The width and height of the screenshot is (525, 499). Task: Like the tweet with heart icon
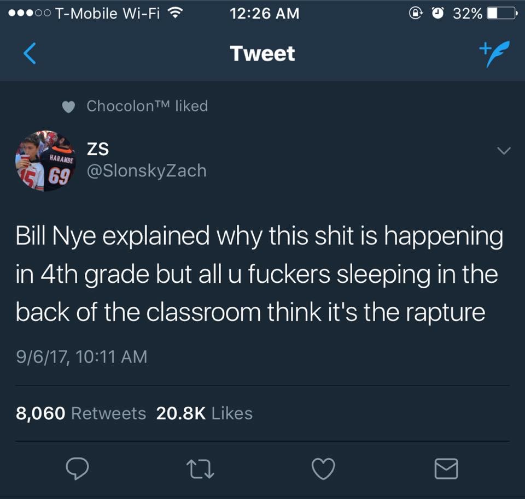(x=323, y=468)
